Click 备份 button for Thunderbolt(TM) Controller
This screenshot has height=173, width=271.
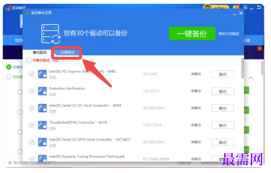(223, 125)
